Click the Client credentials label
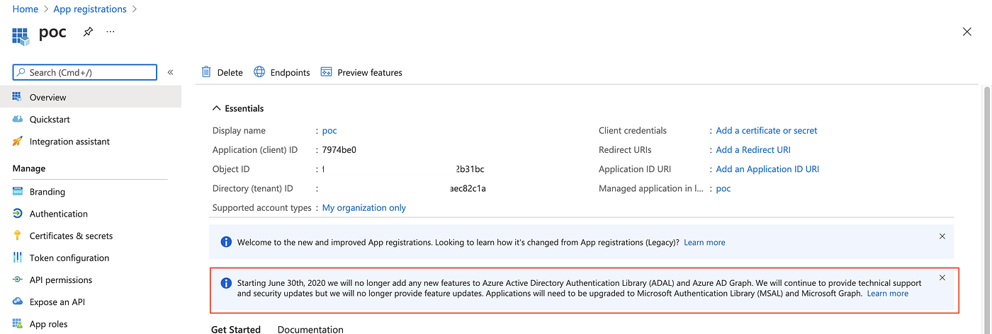 [x=633, y=131]
